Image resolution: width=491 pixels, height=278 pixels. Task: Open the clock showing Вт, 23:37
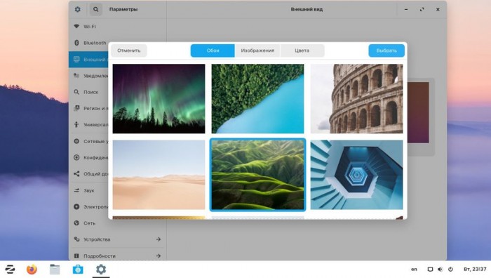point(475,269)
